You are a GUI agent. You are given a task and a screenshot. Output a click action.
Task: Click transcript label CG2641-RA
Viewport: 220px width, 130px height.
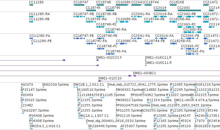tap(141, 14)
